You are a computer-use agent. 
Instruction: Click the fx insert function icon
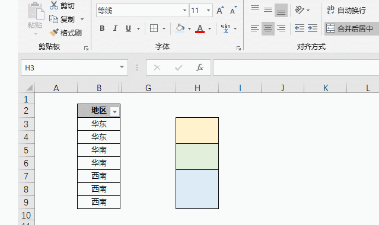(200, 67)
